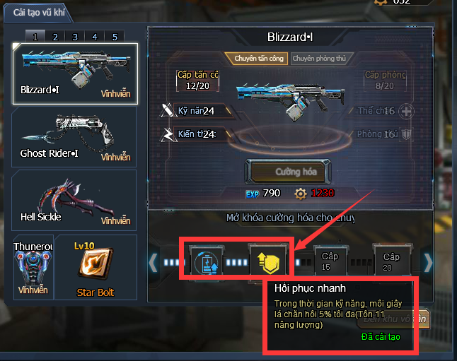Viewport: 457px width, 361px height.
Task: Select the shield upgrade skill icon
Action: [x=268, y=261]
